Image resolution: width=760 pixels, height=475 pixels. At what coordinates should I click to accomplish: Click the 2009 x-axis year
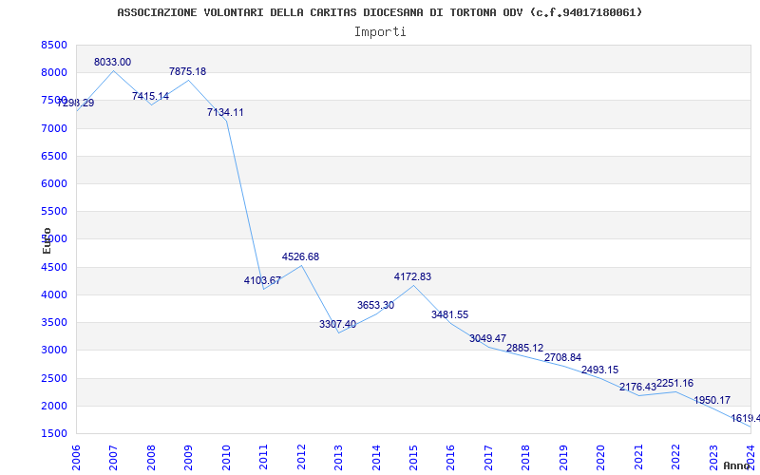click(x=188, y=458)
